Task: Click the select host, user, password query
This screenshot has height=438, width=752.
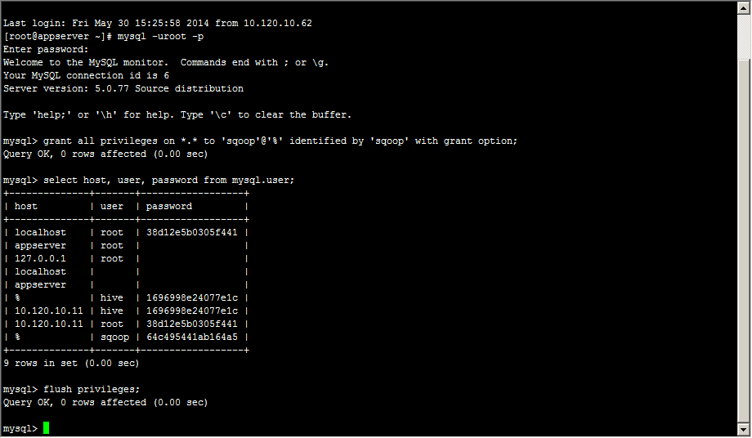Action: [149, 180]
